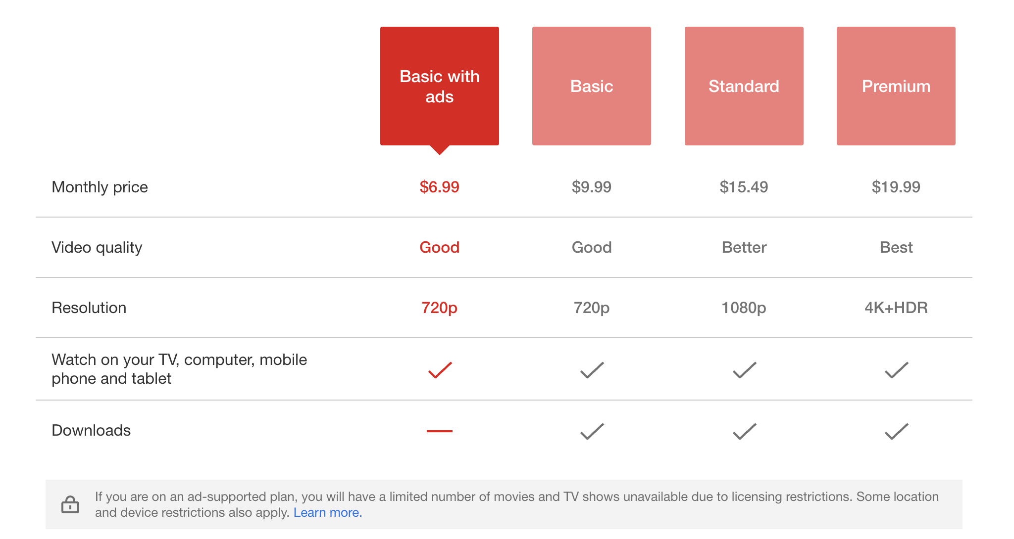1014x539 pixels.
Task: Click the Premium plan header label
Action: click(x=896, y=86)
